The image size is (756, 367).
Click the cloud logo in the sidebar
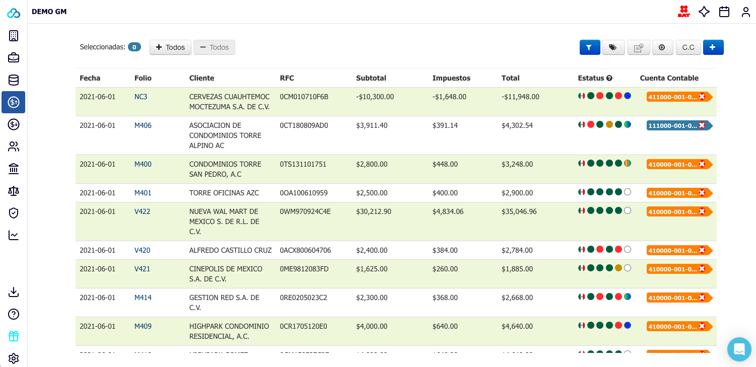[14, 13]
